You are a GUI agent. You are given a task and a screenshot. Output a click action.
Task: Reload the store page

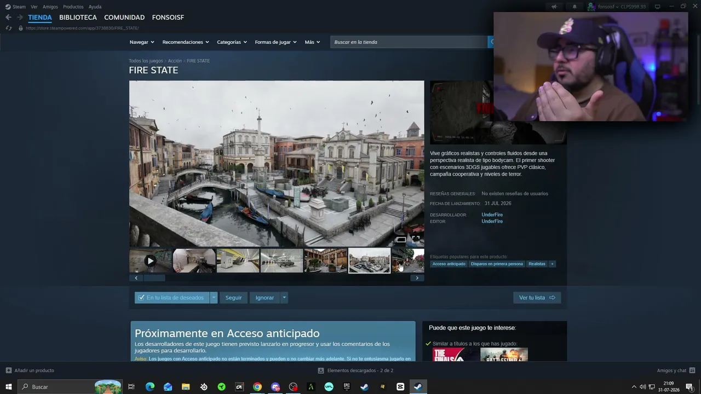click(8, 28)
